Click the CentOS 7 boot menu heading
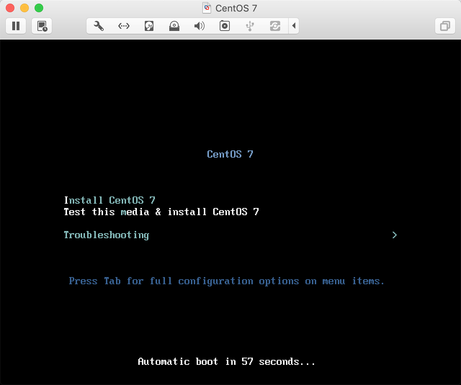 pos(230,154)
